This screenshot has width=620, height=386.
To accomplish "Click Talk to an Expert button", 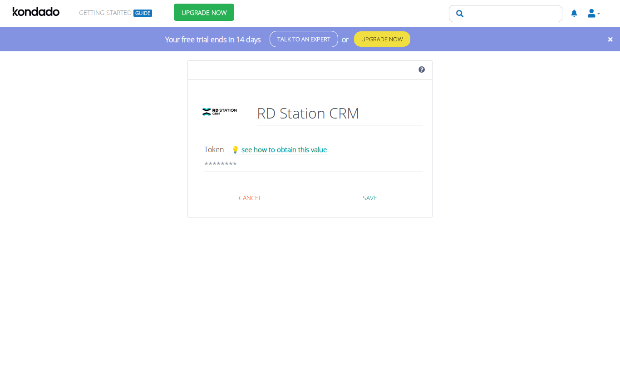I will coord(304,39).
